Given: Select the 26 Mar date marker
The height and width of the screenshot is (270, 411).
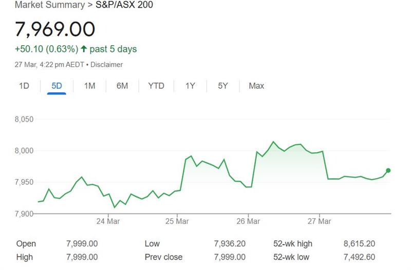Looking at the screenshot, I should (x=248, y=221).
